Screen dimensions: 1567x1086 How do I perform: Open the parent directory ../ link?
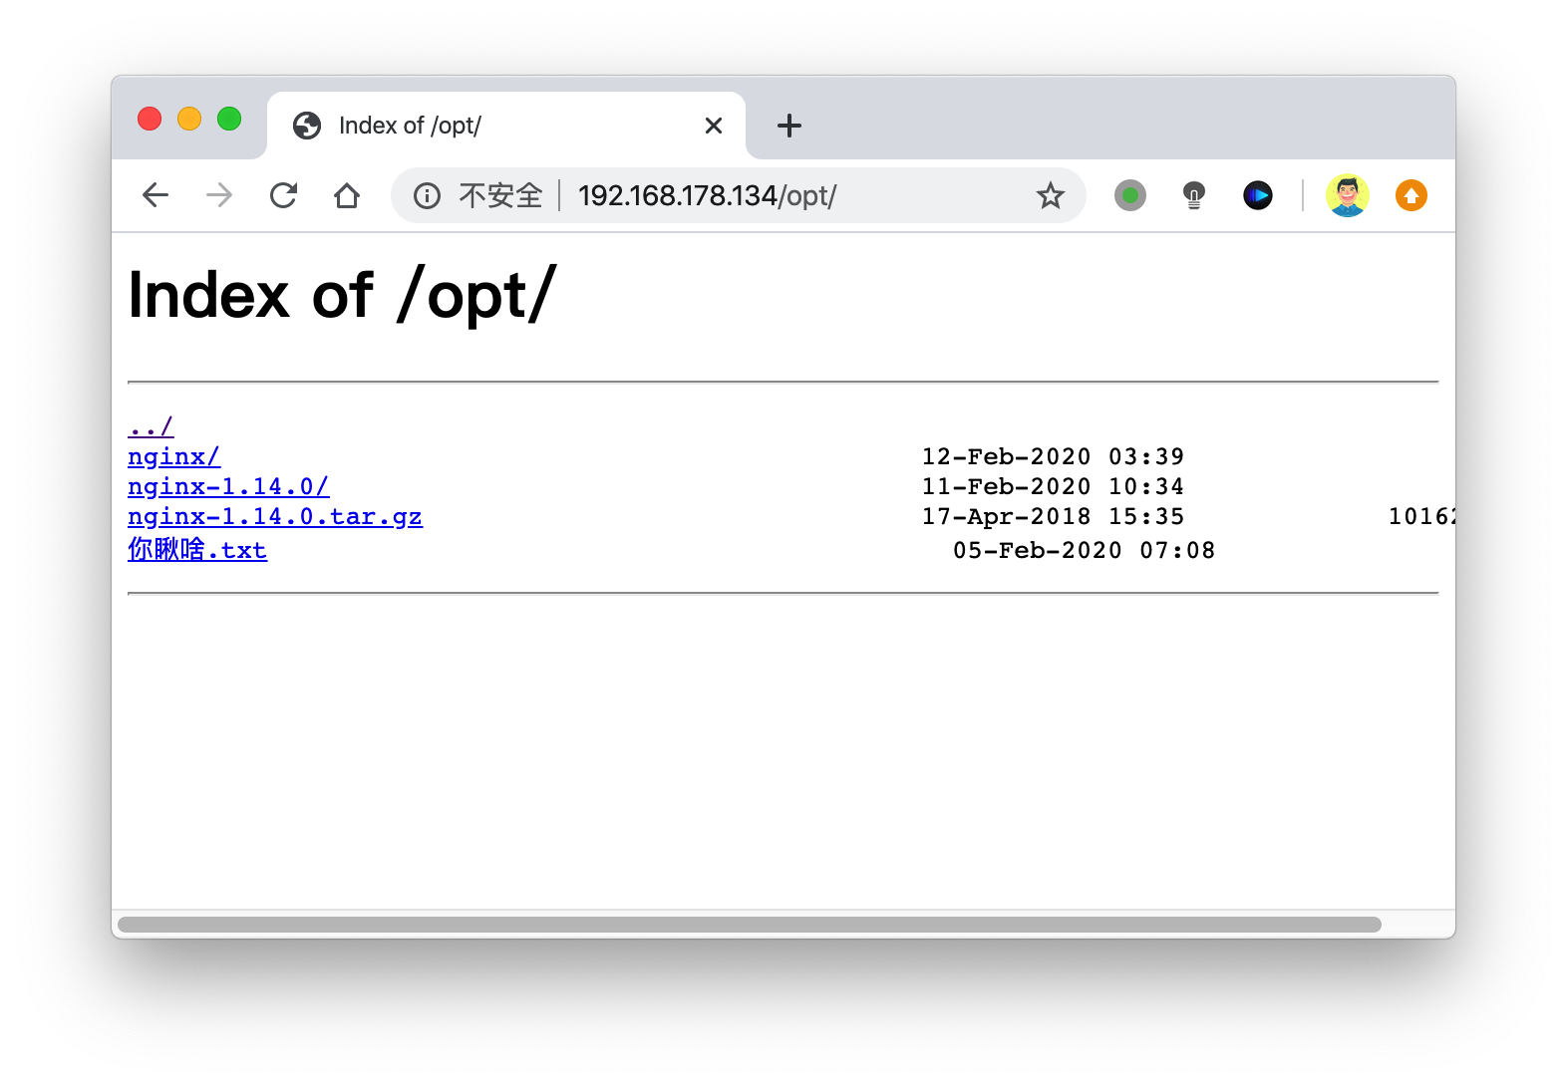151,427
